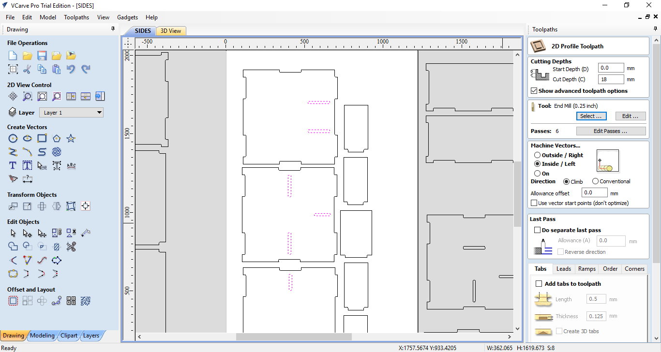Open the Distort Objects tool
The height and width of the screenshot is (352, 661).
[x=71, y=206]
